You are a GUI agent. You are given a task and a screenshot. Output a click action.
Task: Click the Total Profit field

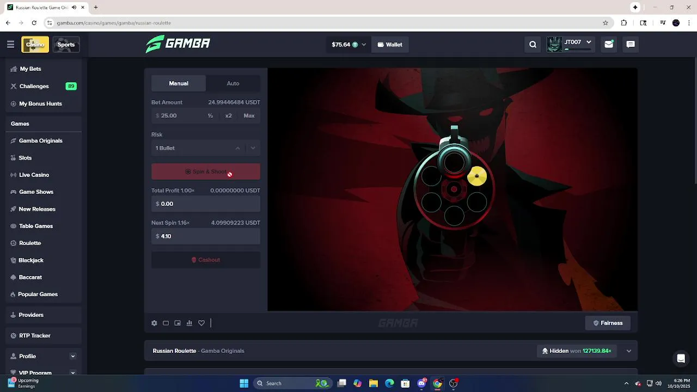(206, 204)
